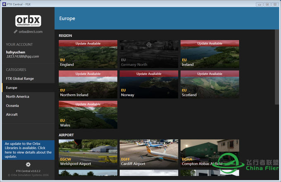Click the CATEGORIES heading
The width and height of the screenshot is (281, 182).
pos(16,70)
